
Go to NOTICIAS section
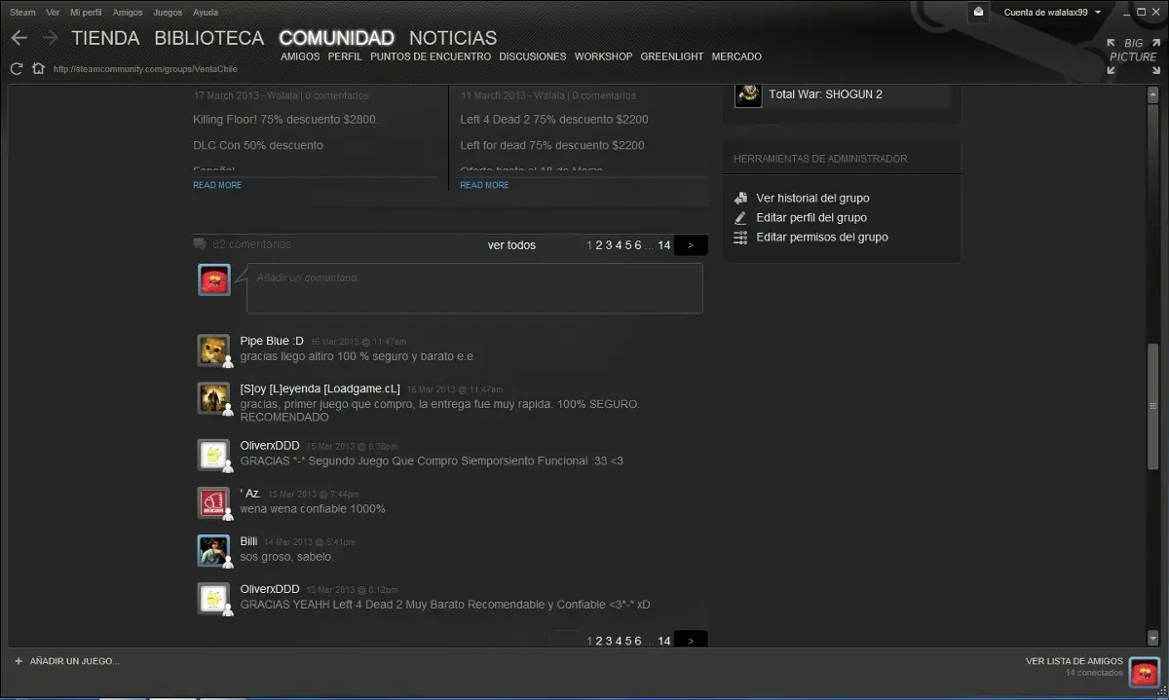click(453, 38)
